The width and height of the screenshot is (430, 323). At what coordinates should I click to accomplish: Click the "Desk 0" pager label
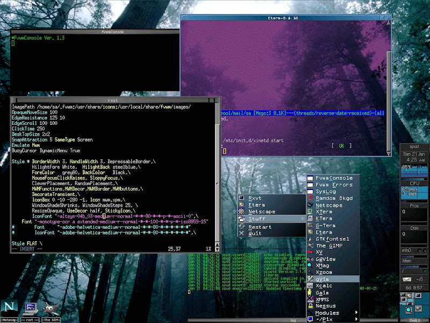tap(414, 320)
